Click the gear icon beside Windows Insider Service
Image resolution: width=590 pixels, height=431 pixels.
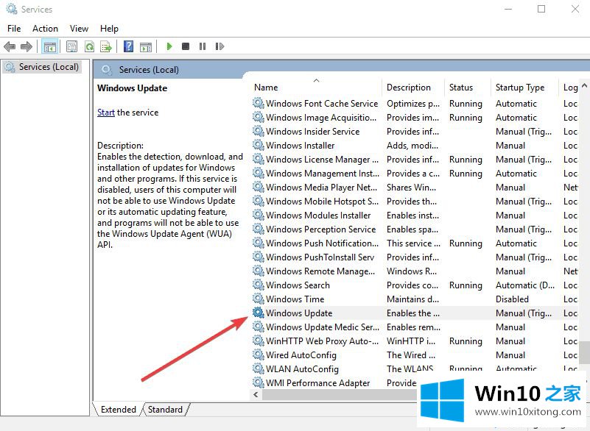(258, 131)
